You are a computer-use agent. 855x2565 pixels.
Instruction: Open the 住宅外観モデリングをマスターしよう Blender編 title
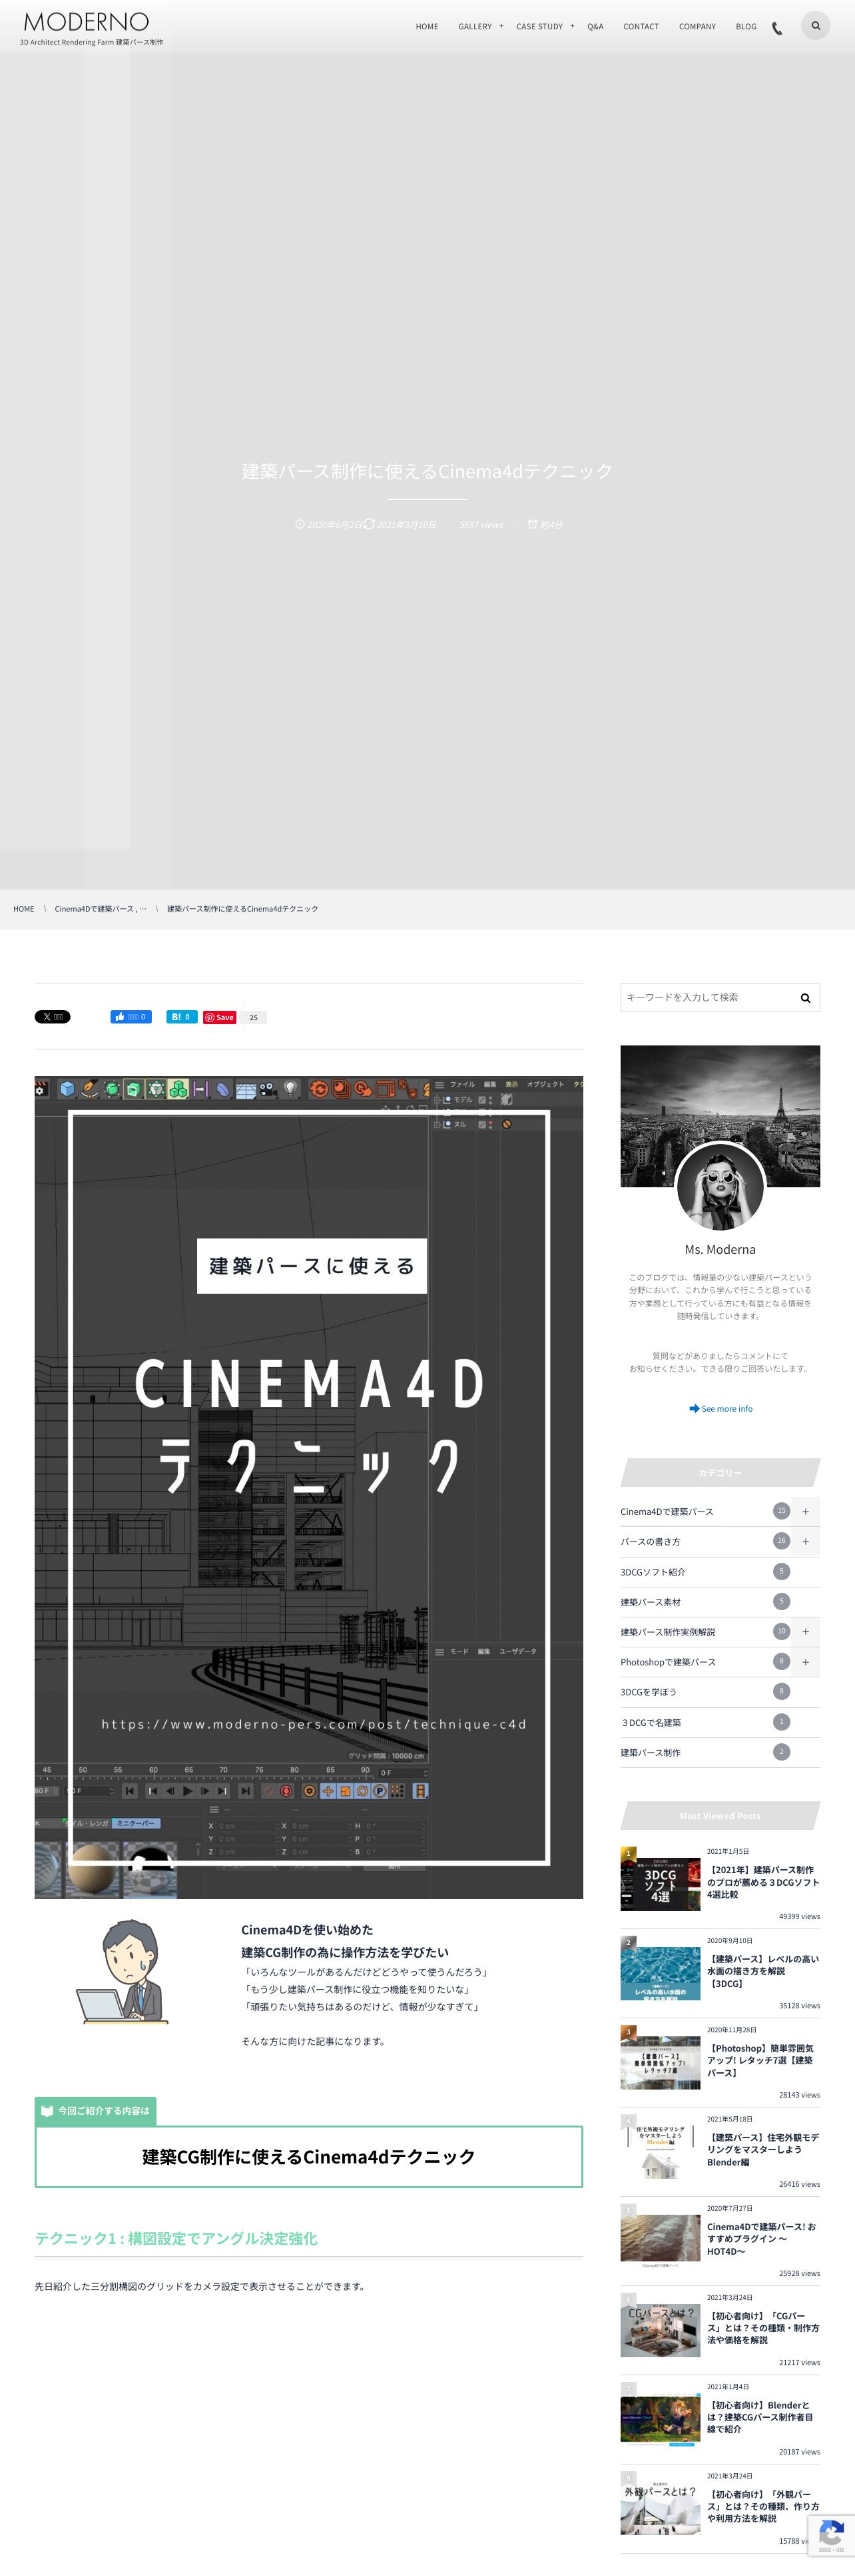pos(763,2149)
